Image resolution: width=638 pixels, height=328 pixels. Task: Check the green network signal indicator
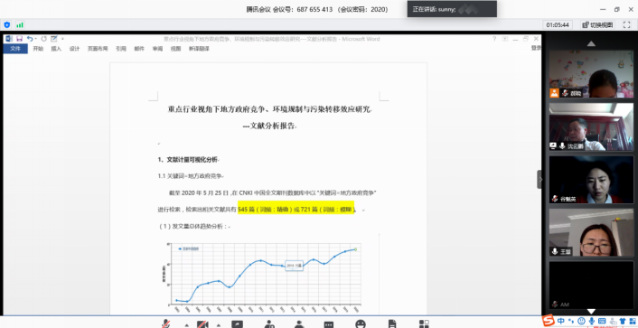pos(20,24)
